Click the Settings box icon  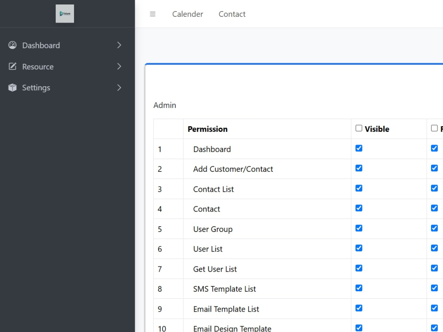coord(12,88)
